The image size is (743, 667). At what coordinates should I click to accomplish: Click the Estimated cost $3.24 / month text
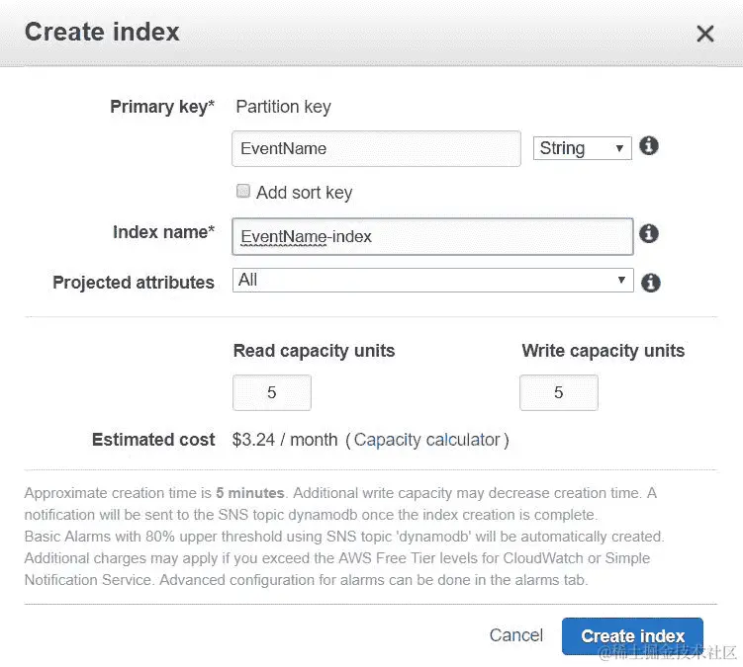[x=285, y=440]
